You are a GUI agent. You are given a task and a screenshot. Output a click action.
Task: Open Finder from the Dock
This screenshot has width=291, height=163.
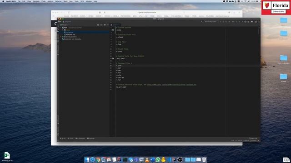coord(87,160)
